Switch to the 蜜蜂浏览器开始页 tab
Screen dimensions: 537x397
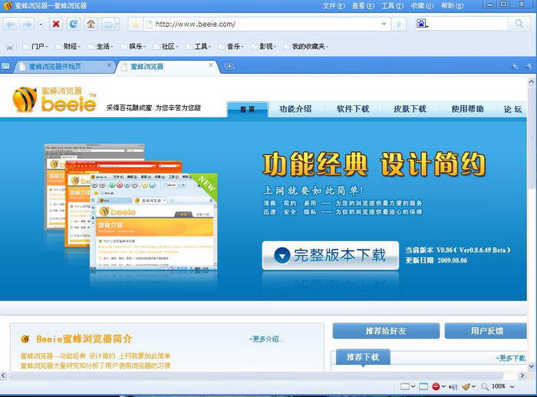[64, 67]
